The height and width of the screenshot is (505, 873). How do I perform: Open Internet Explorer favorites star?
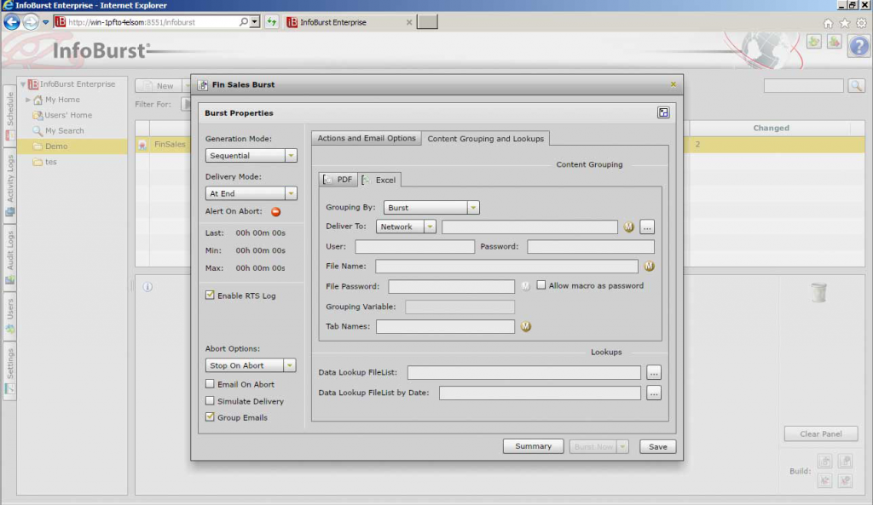tap(845, 23)
